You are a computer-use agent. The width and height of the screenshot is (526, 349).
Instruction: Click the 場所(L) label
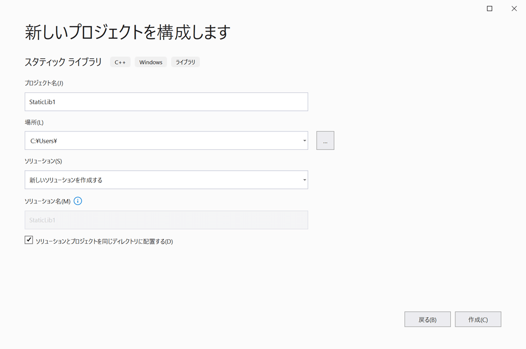coord(34,122)
